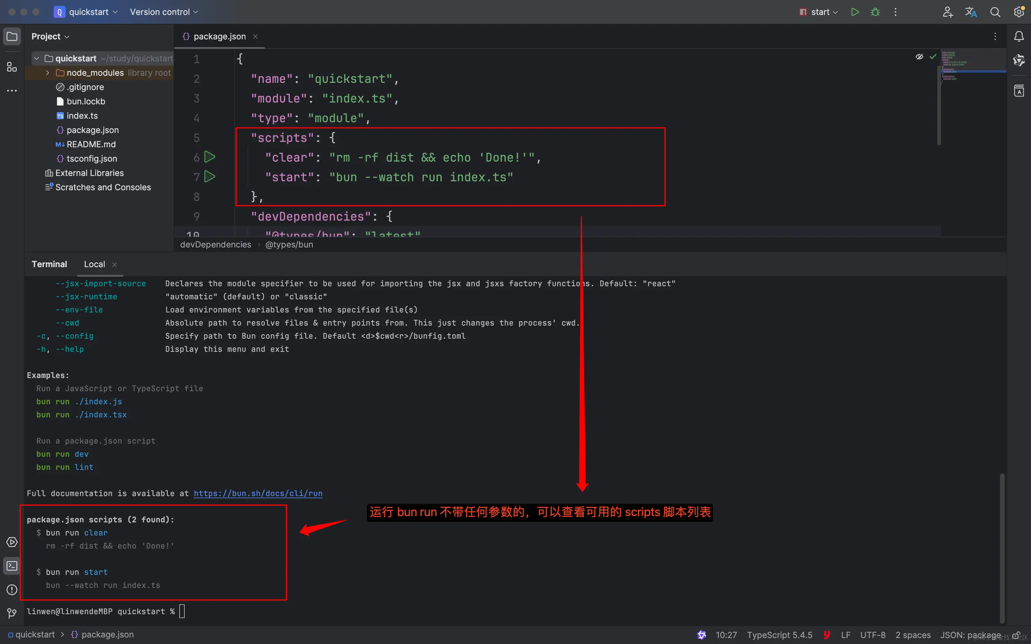Click JSON: package schema in status bar
The height and width of the screenshot is (644, 1031).
971,635
